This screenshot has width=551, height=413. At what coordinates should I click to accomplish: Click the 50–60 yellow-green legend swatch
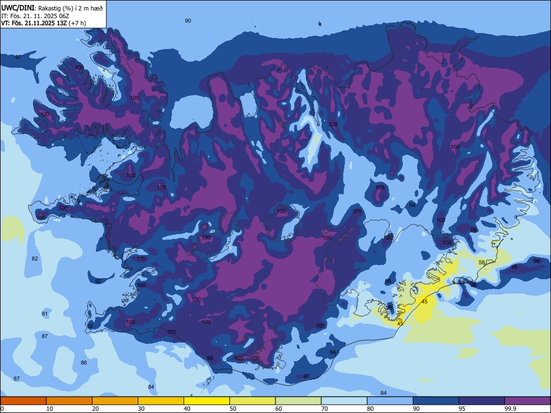click(x=253, y=401)
